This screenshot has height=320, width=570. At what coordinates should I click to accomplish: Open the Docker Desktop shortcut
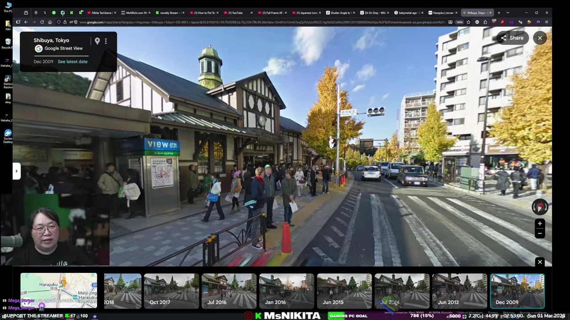click(x=8, y=136)
